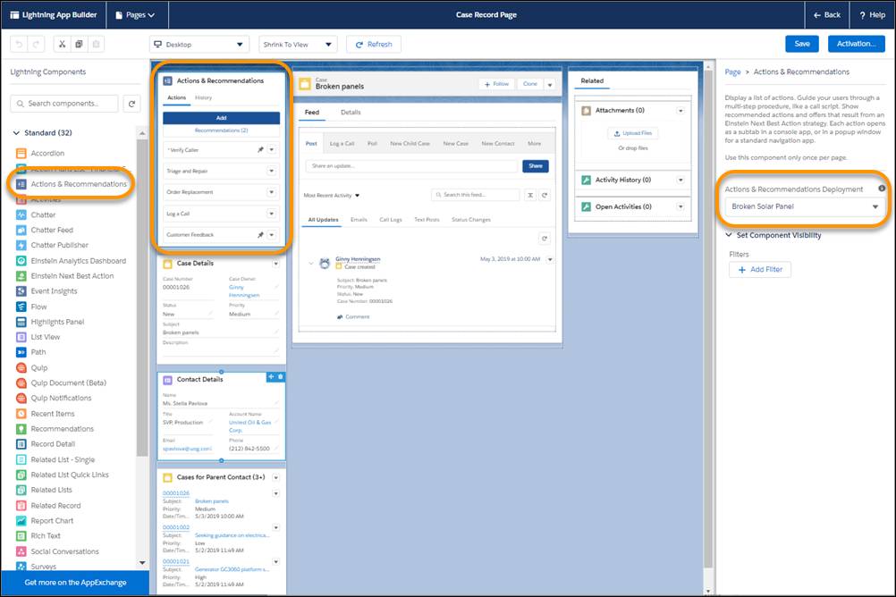Click the Share an update text field
896x597 pixels.
(x=411, y=165)
